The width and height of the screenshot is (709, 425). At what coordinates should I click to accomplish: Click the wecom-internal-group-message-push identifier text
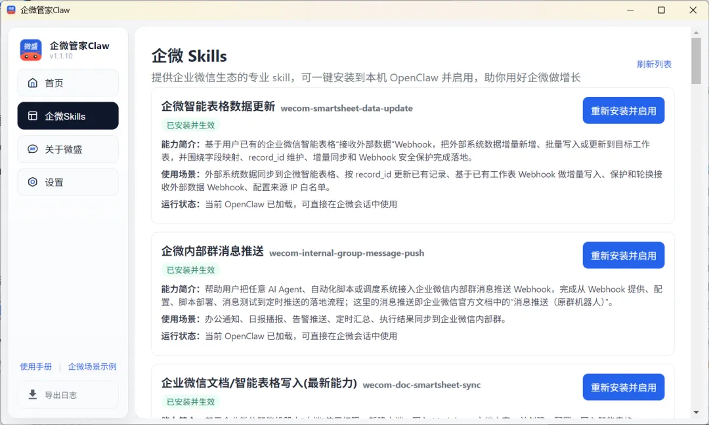347,253
